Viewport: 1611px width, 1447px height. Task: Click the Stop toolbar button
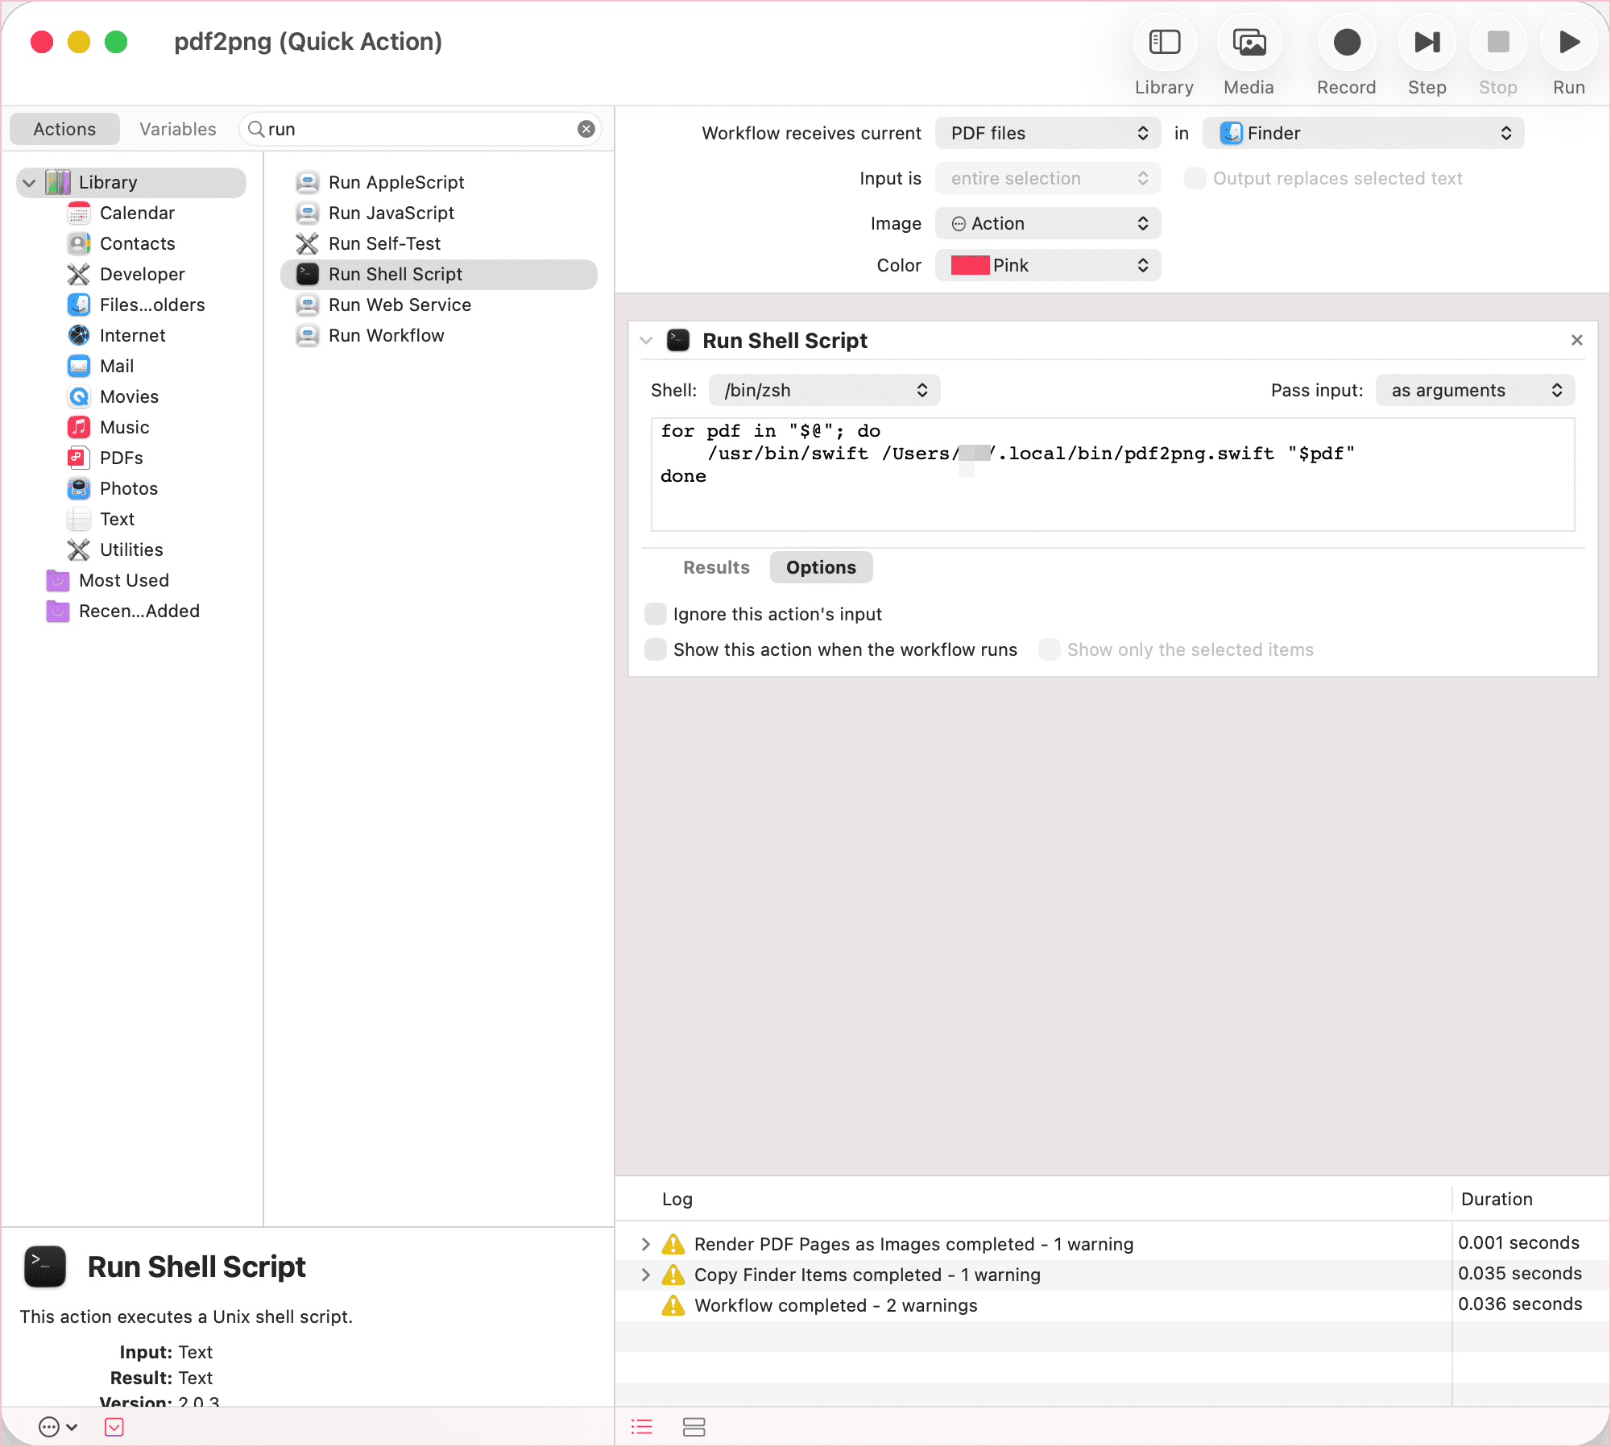point(1497,43)
